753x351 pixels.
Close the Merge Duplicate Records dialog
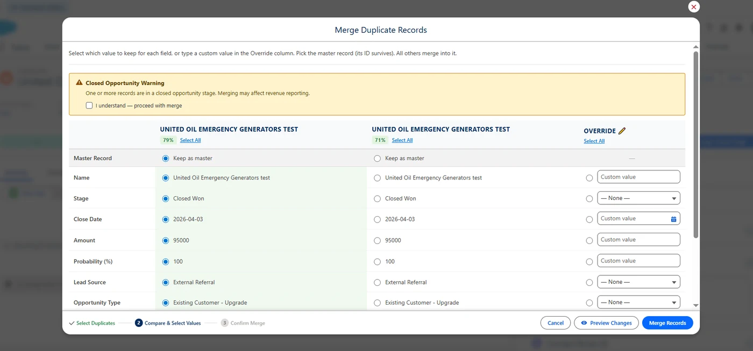click(694, 7)
